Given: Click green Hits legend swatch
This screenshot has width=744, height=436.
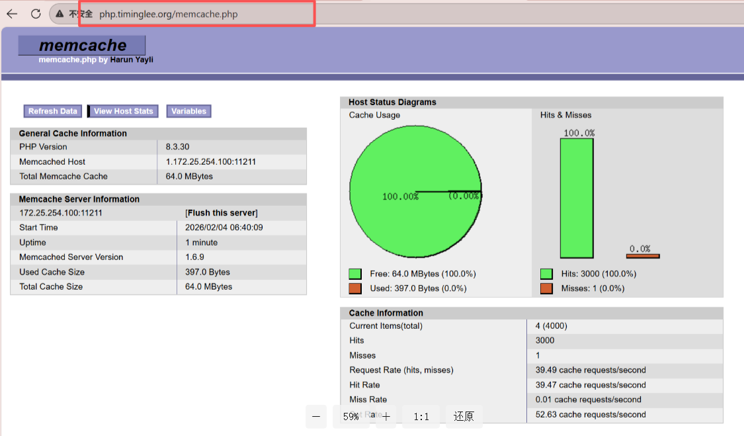Looking at the screenshot, I should coord(546,273).
